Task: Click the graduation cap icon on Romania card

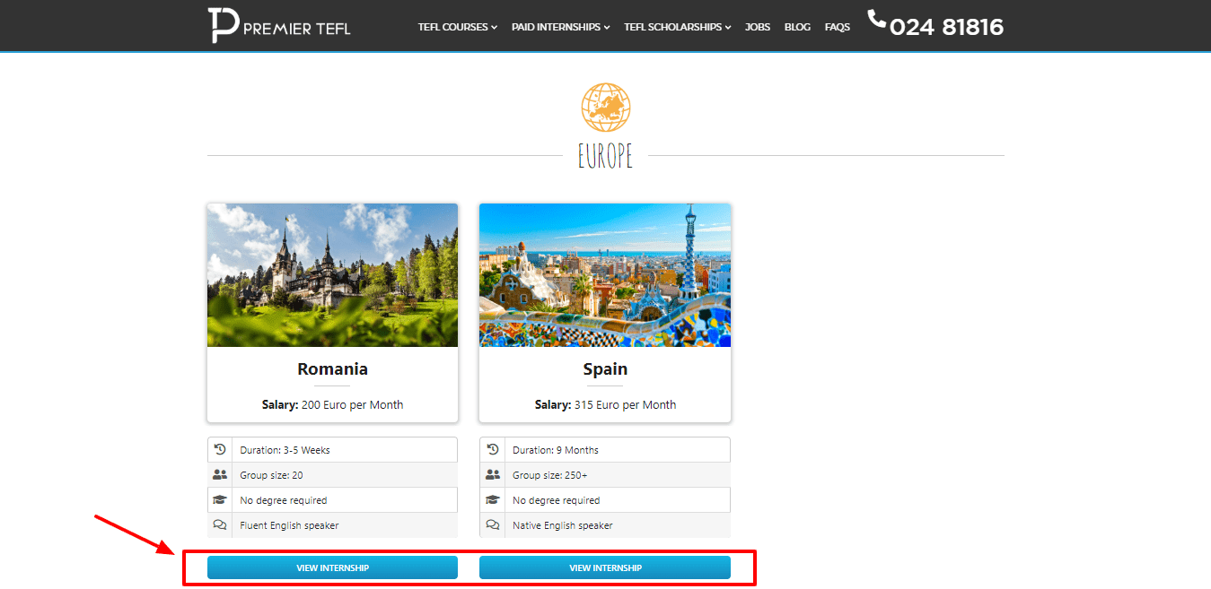Action: 221,499
